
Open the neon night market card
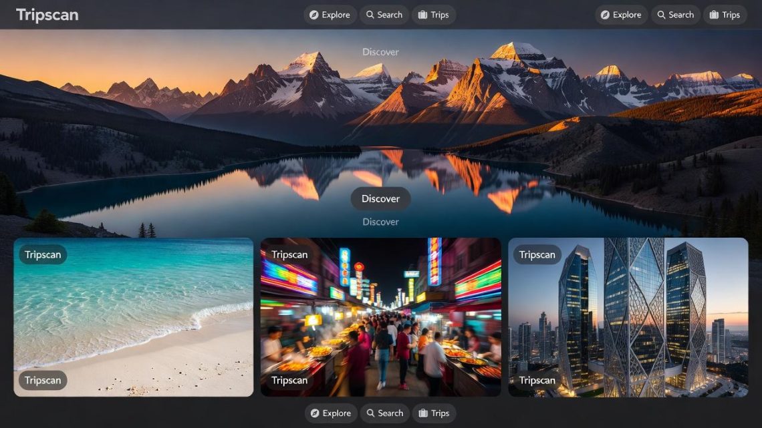tap(380, 317)
